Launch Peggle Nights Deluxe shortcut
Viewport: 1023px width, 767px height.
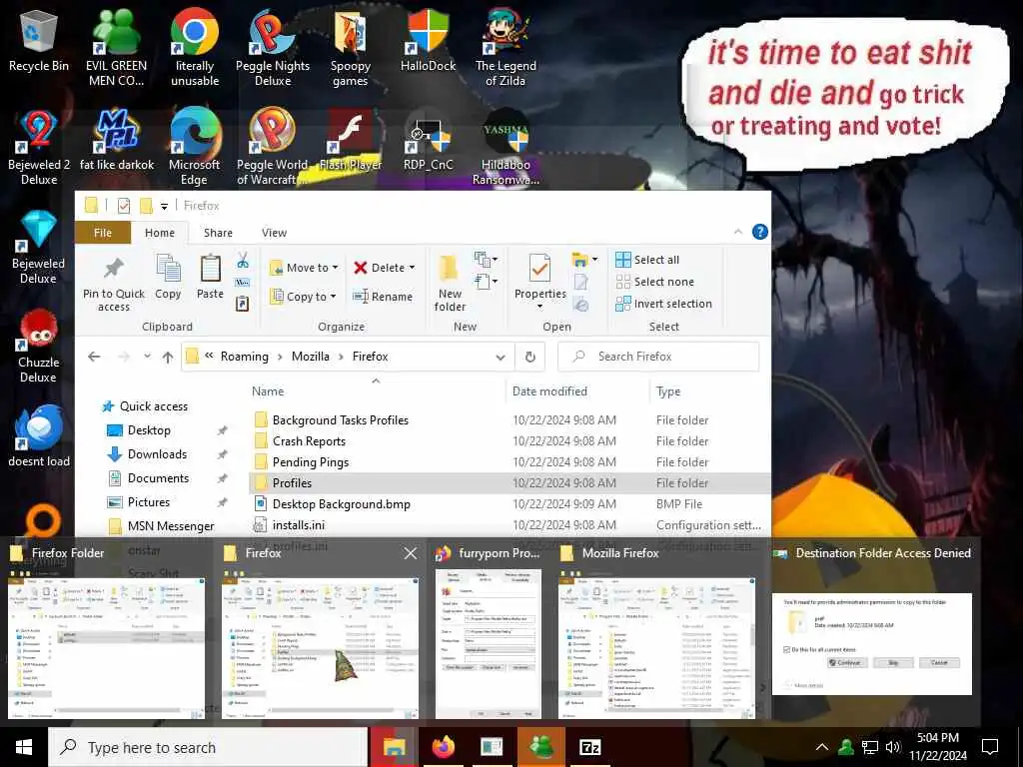[x=273, y=48]
